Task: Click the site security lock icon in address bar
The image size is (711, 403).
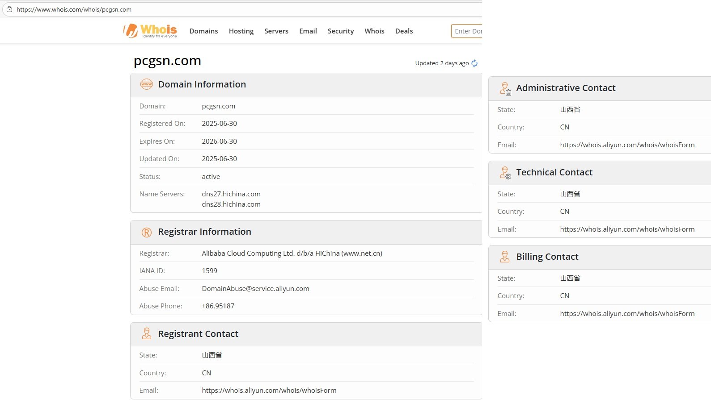Action: click(x=9, y=9)
